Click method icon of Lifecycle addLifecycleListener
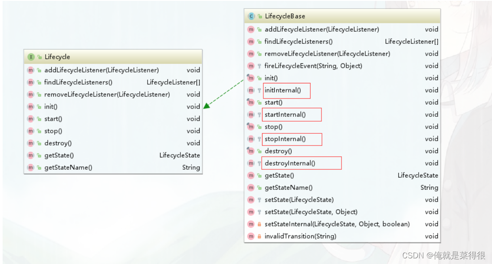This screenshot has width=492, height=264. point(30,70)
